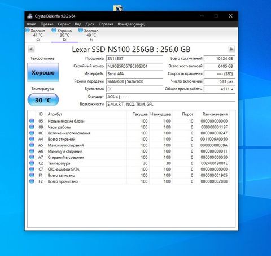
Task: Open the Вид menu
Action: point(78,24)
